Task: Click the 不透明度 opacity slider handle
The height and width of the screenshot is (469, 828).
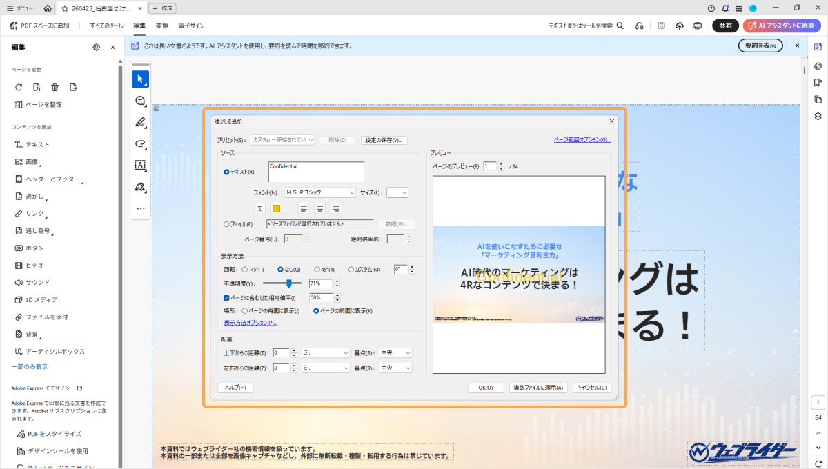Action: click(289, 283)
